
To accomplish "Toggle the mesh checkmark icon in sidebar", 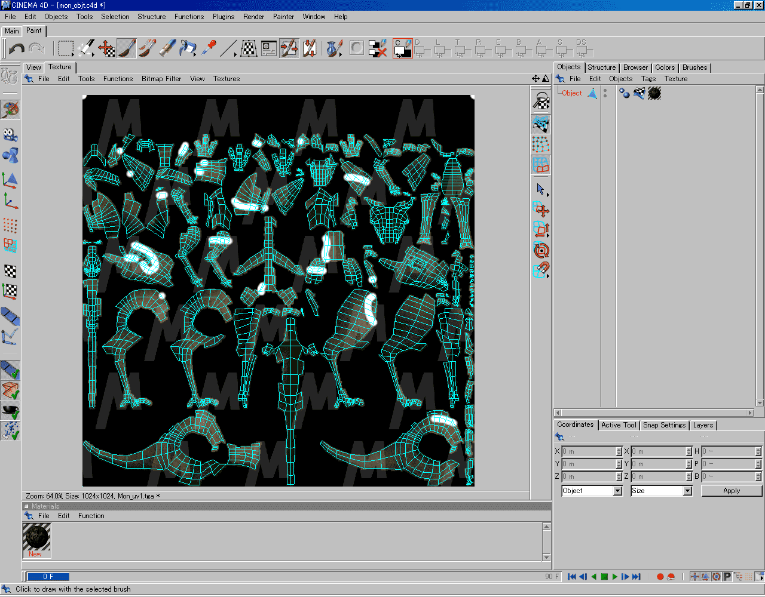I will (x=10, y=390).
